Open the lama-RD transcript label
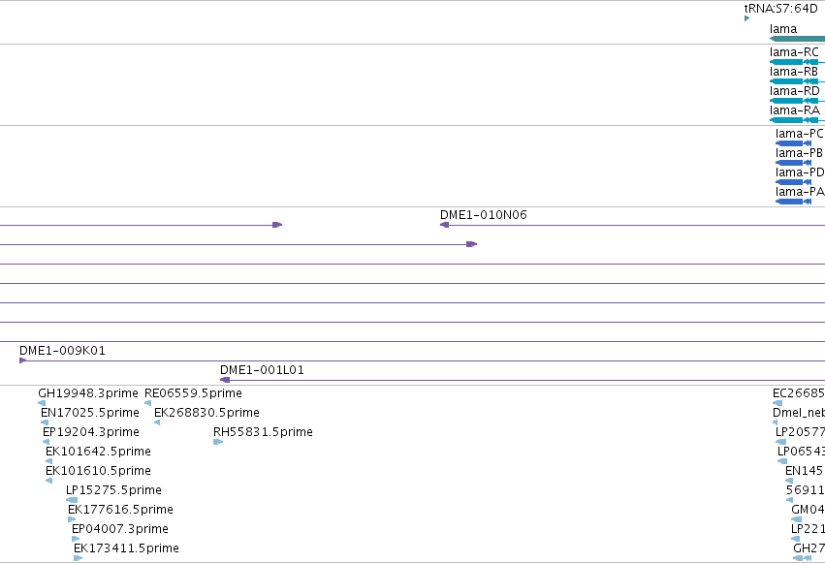 795,91
